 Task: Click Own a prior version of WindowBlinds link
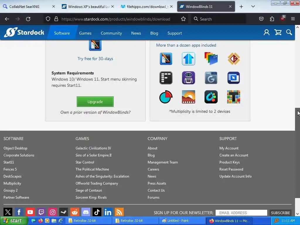click(x=95, y=112)
